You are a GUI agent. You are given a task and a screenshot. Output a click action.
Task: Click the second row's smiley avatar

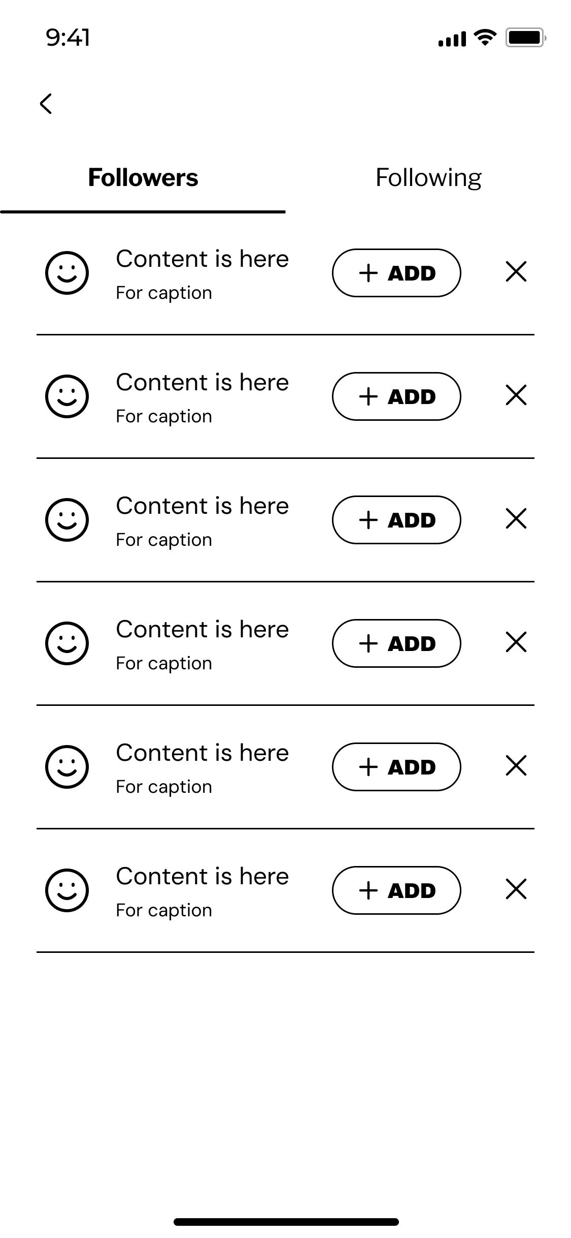pos(67,396)
